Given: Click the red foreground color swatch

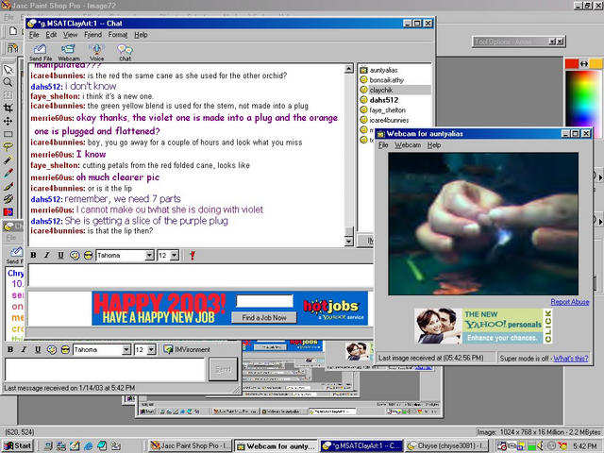Looking at the screenshot, I should click(x=572, y=63).
